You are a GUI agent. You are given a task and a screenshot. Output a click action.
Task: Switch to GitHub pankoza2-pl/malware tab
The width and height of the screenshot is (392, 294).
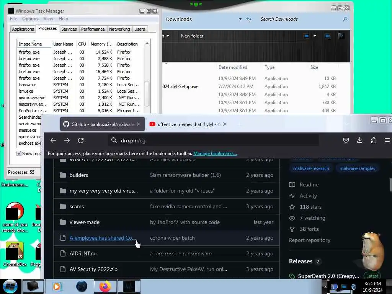102,124
